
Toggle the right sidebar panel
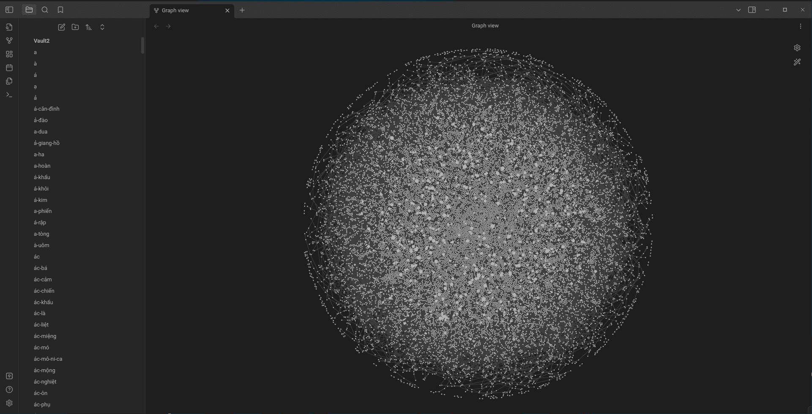pos(752,10)
